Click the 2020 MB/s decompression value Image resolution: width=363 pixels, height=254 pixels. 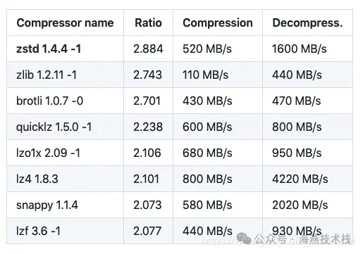(x=300, y=205)
